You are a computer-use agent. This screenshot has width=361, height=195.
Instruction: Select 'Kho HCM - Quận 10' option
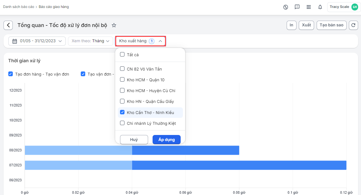[x=122, y=80]
